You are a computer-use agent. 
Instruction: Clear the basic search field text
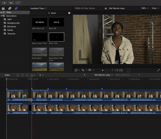[69, 13]
